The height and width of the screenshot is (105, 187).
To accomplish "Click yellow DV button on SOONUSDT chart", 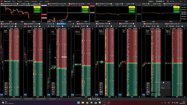I will tap(37, 7).
